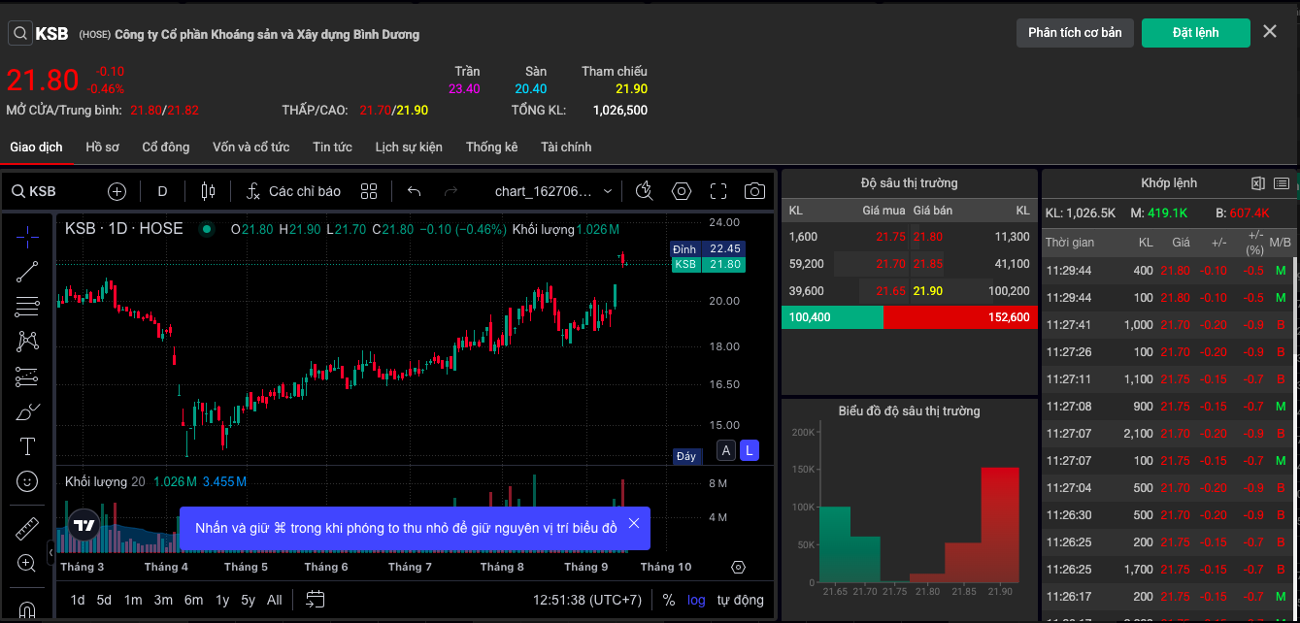Enter fullscreen chart mode

[718, 191]
